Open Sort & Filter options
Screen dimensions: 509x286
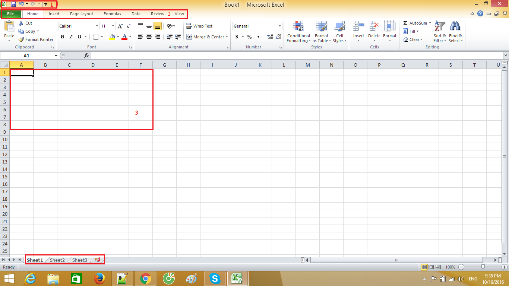(x=439, y=32)
